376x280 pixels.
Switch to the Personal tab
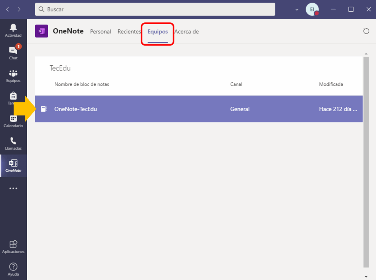coord(101,32)
